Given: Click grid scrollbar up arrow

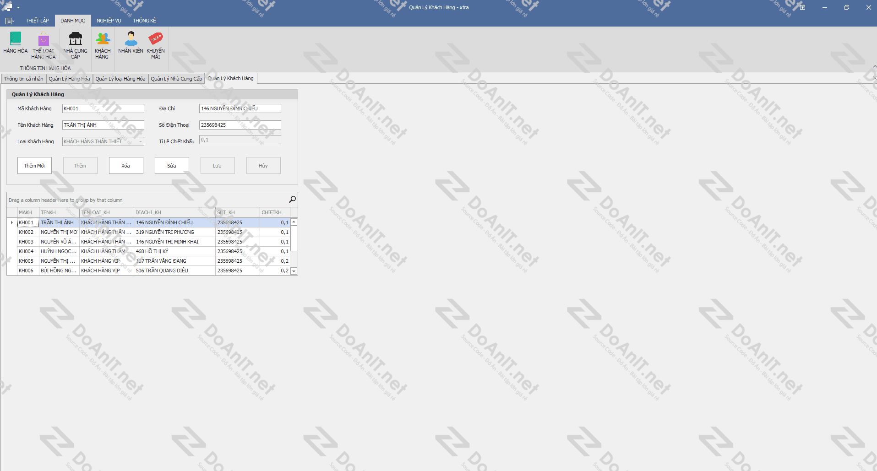Looking at the screenshot, I should click(294, 222).
